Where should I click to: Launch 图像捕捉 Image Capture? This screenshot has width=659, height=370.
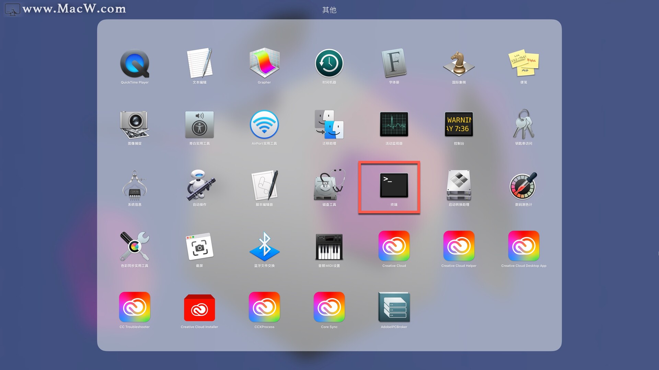tap(135, 125)
